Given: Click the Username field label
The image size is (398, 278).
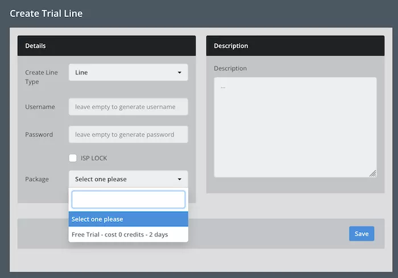Looking at the screenshot, I should click(40, 107).
